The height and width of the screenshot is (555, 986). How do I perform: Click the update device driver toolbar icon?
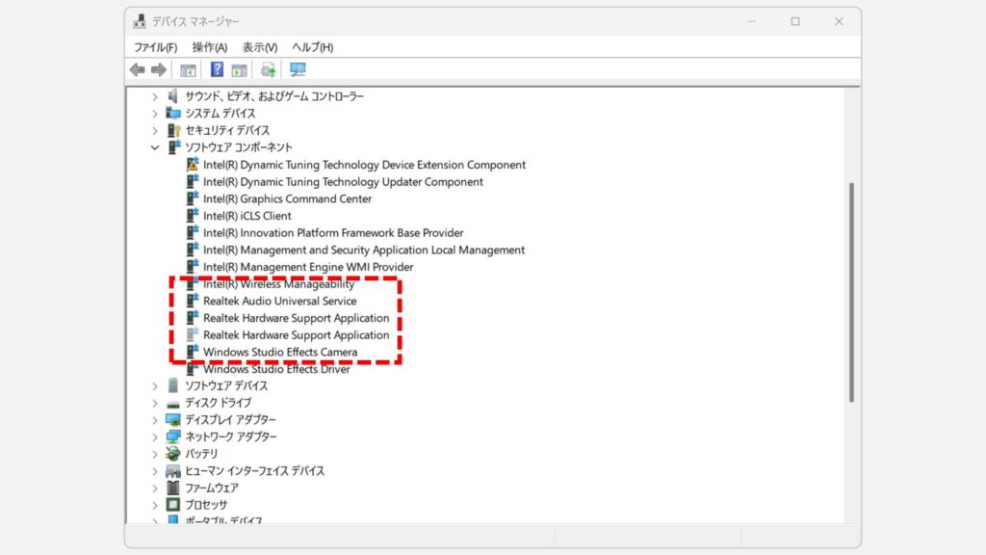point(268,69)
